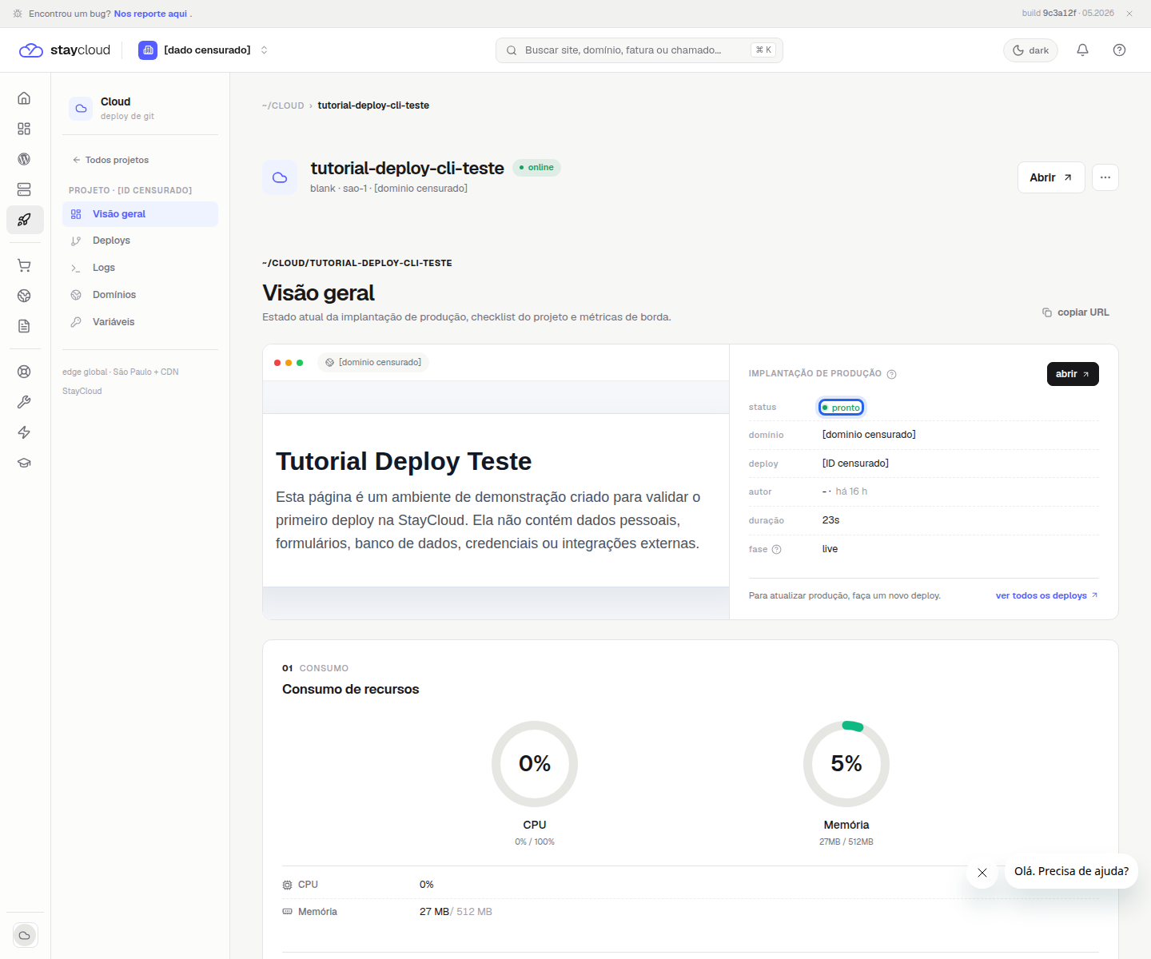The width and height of the screenshot is (1151, 959).
Task: Open ver todos os deploys link
Action: 1047,595
